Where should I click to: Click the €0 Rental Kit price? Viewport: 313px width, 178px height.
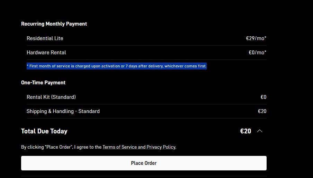point(263,97)
